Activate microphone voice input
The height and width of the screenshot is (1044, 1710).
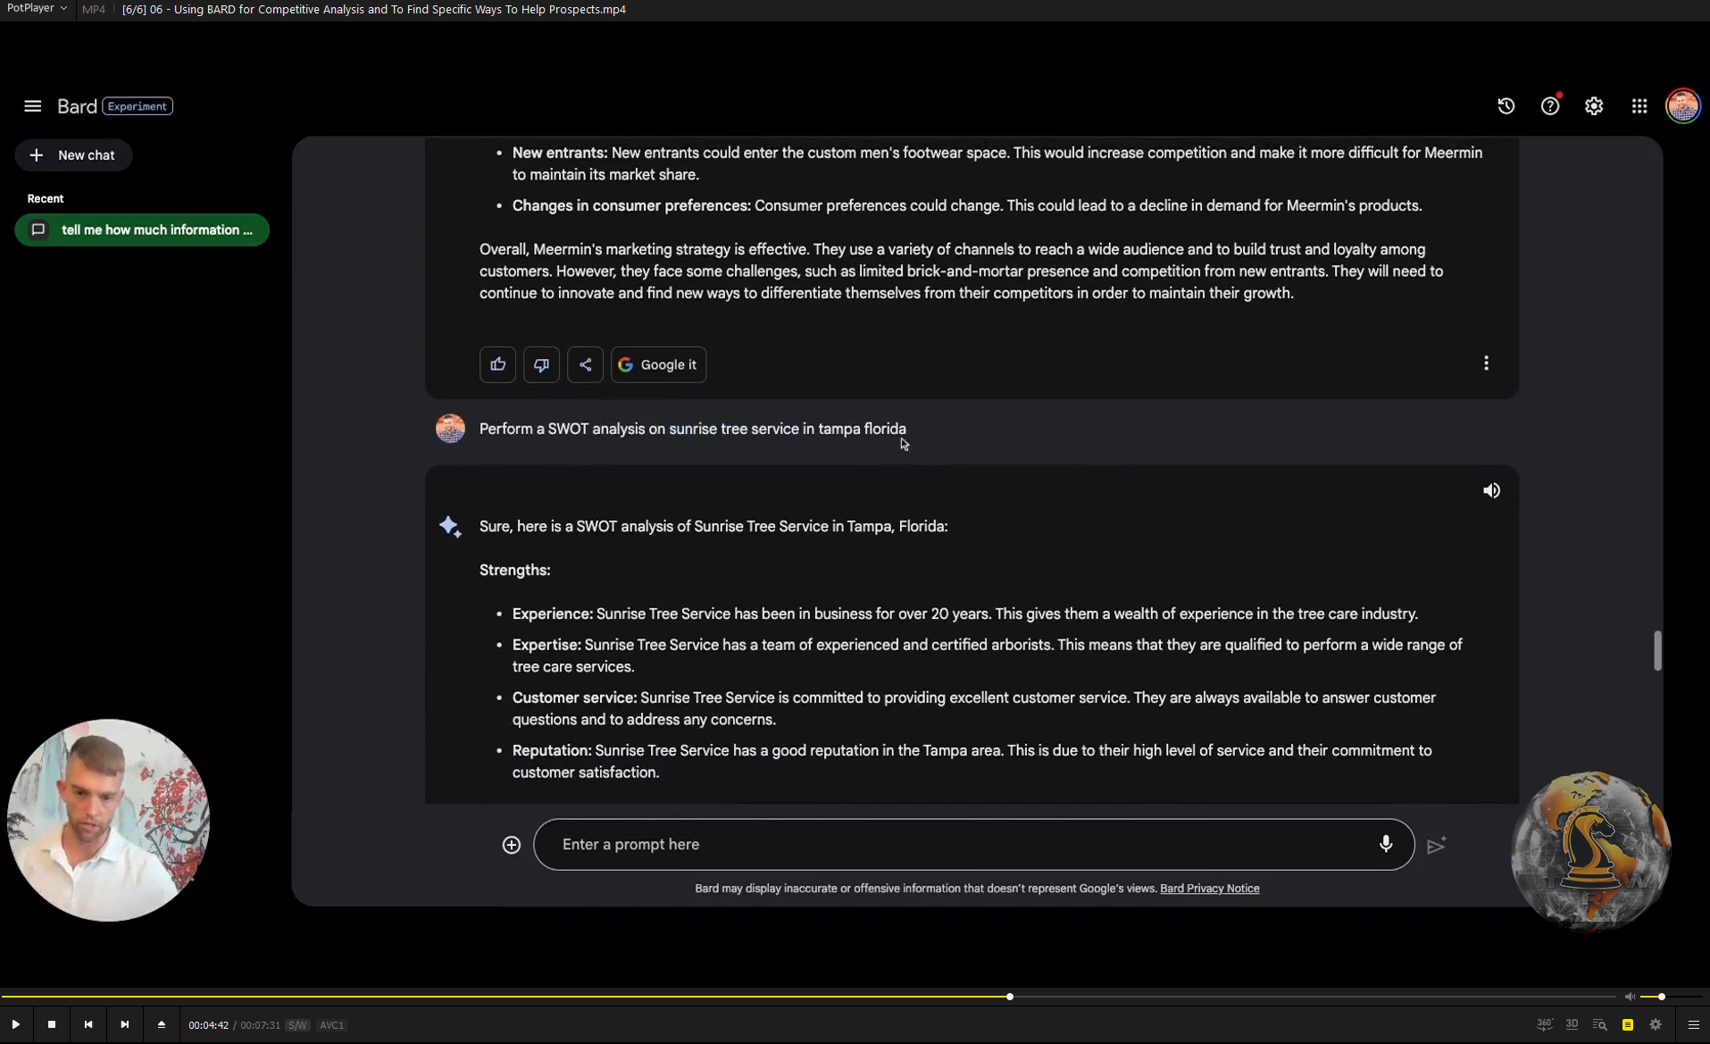tap(1385, 844)
